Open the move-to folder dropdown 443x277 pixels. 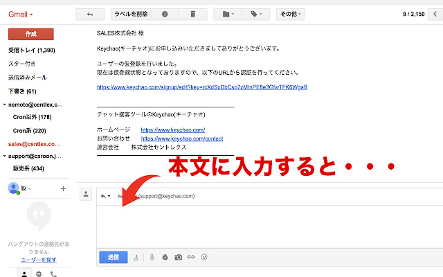pyautogui.click(x=228, y=14)
